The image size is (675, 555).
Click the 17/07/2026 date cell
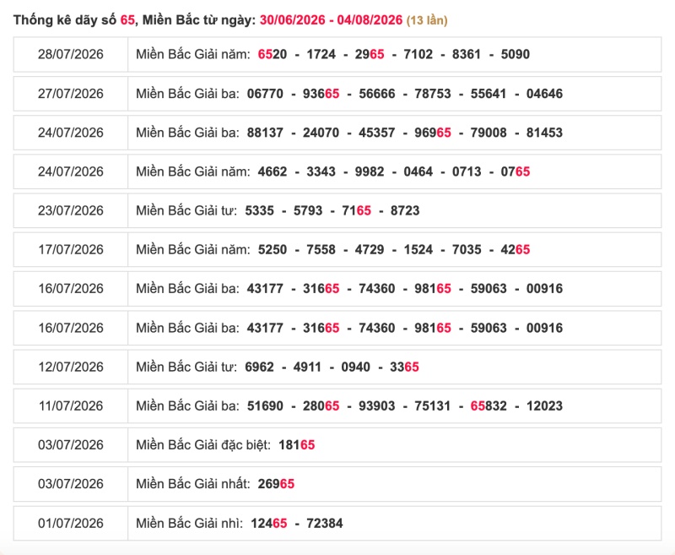(x=71, y=249)
